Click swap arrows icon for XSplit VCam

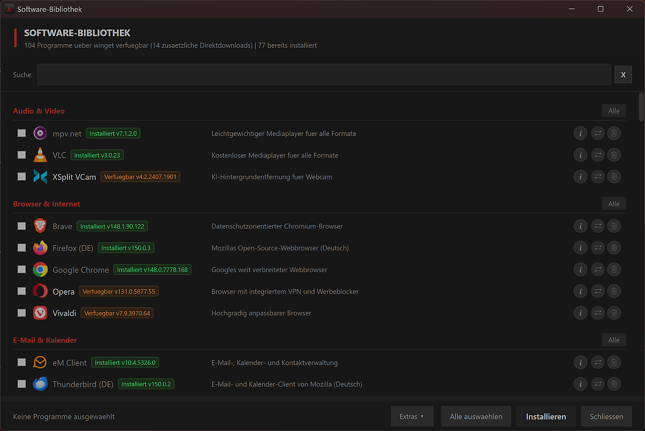(x=598, y=177)
